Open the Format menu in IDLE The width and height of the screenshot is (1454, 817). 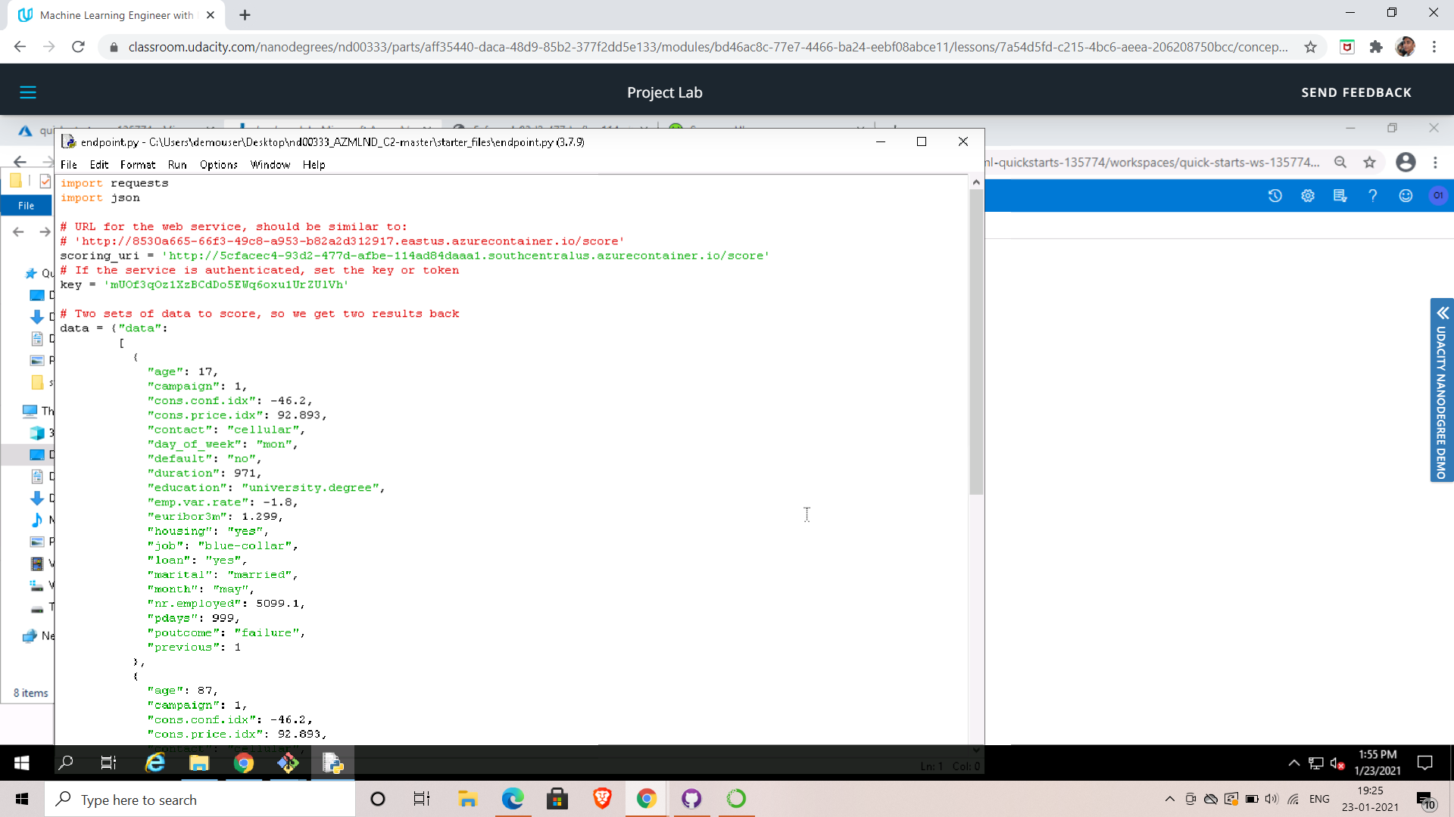click(137, 165)
